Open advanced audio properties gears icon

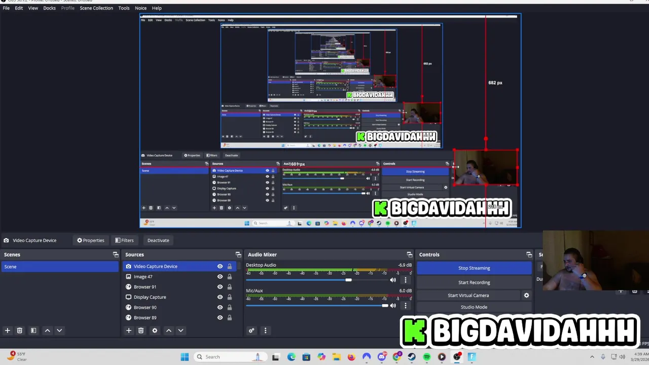point(251,331)
